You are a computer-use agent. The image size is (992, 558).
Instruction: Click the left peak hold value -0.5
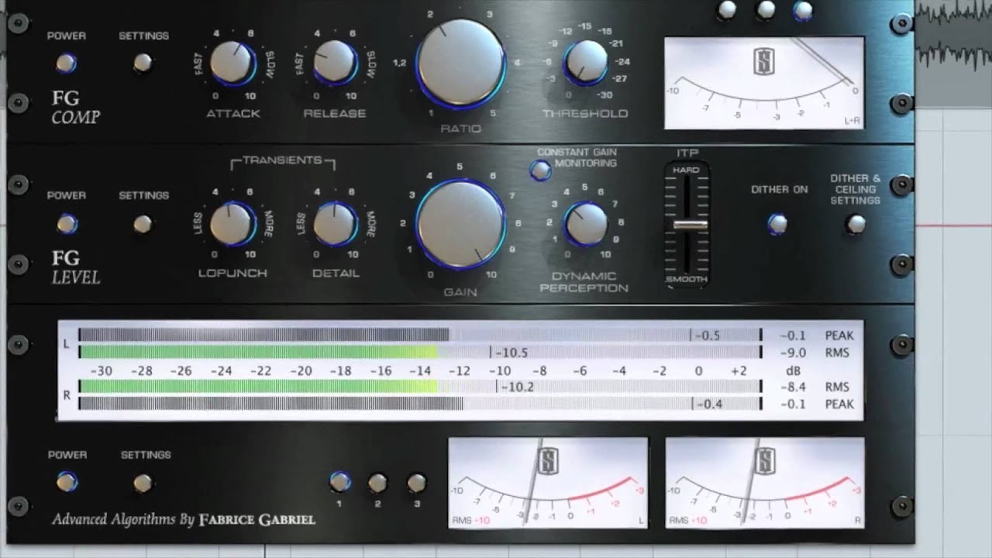pos(707,336)
